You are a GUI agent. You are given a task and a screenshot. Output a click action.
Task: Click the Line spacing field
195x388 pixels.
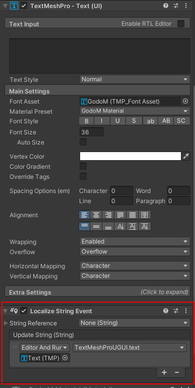[x=121, y=201]
